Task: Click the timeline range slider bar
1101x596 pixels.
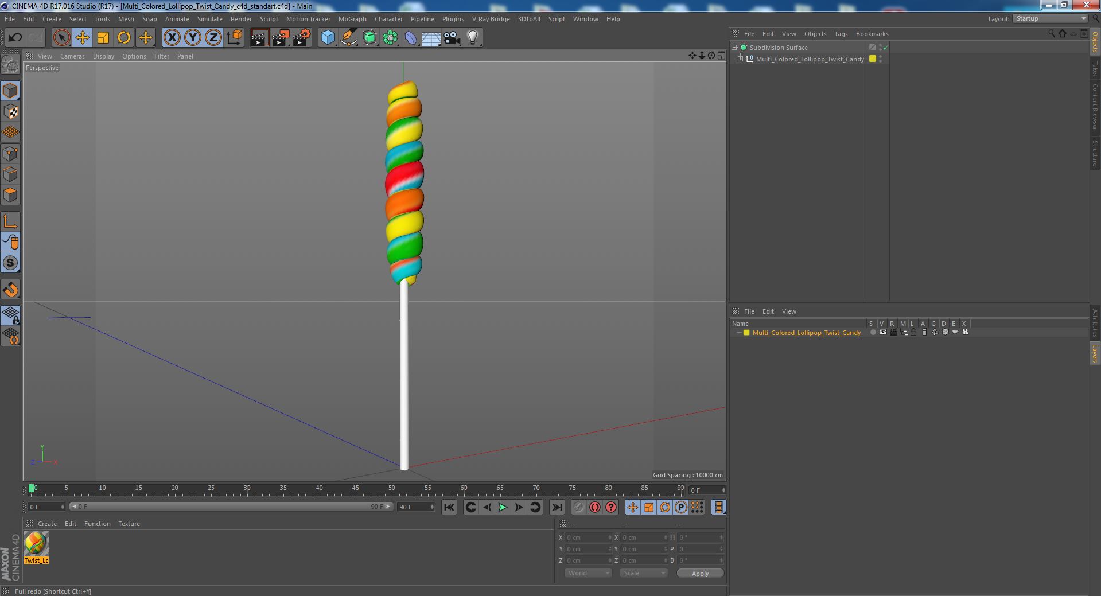Action: pyautogui.click(x=231, y=507)
